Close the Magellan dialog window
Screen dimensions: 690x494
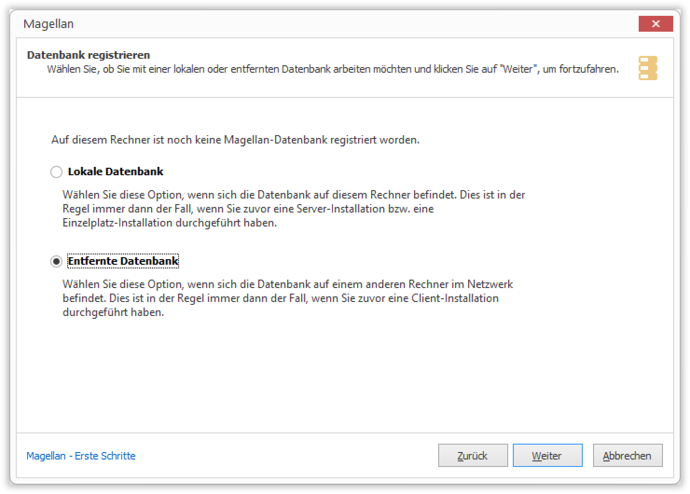point(655,24)
